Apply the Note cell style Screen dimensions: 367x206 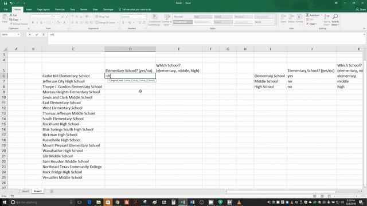click(264, 22)
